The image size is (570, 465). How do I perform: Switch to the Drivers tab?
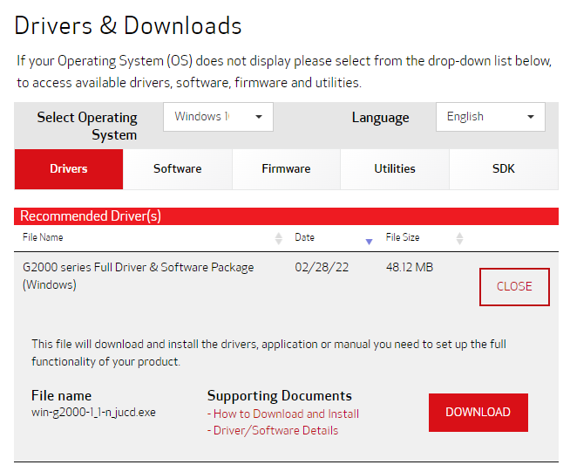pos(69,169)
